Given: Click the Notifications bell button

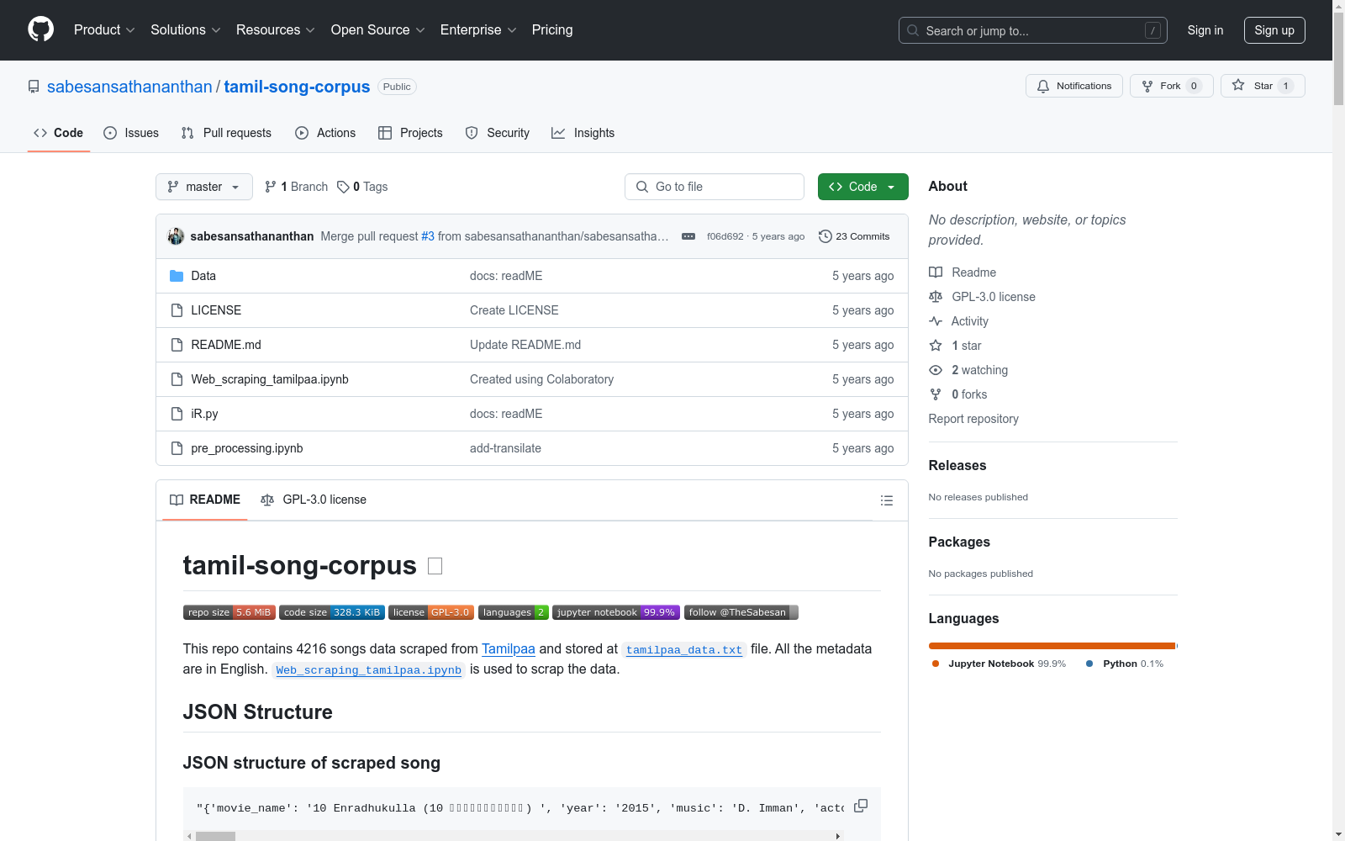Looking at the screenshot, I should 1073,86.
